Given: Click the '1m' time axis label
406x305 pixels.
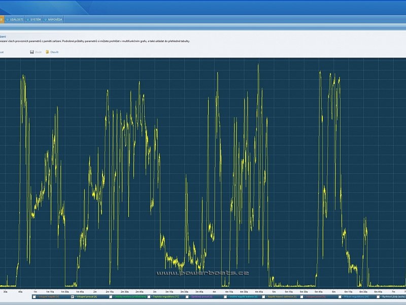Looking at the screenshot, I should click(35, 292).
